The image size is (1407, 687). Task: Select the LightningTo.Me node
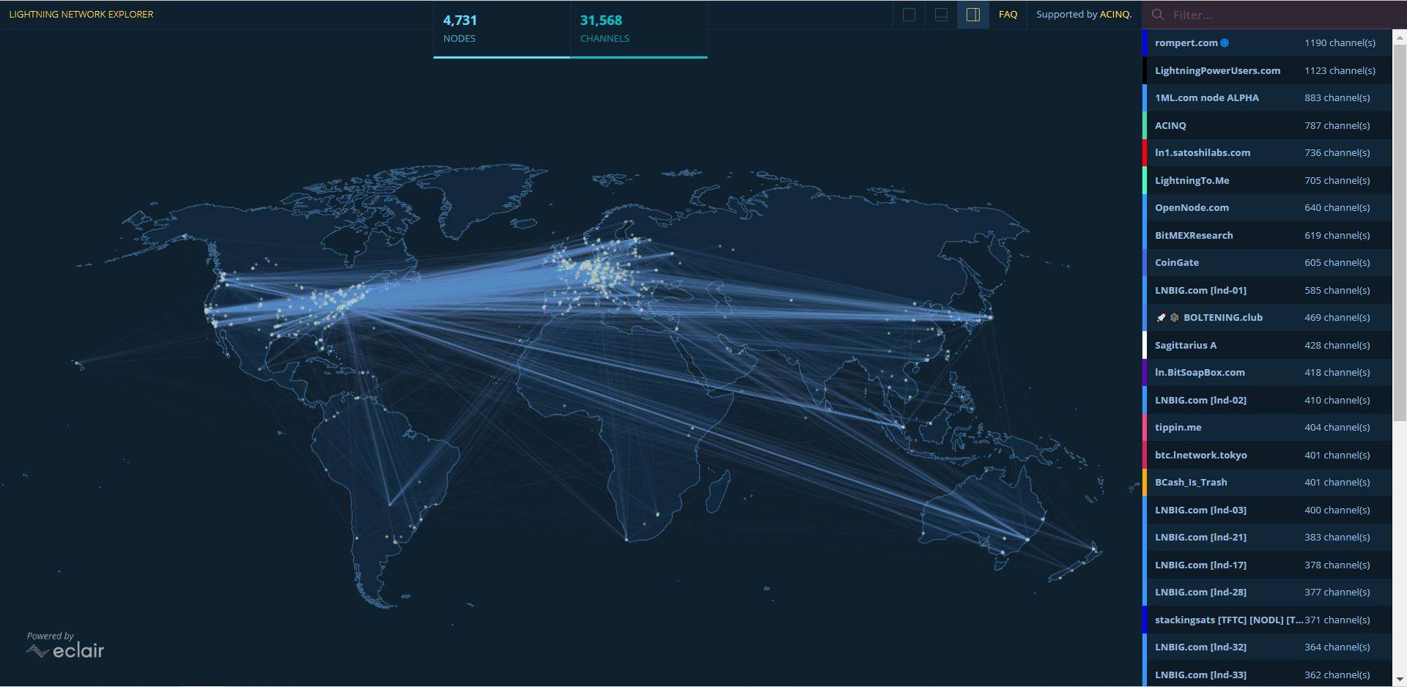(1267, 180)
